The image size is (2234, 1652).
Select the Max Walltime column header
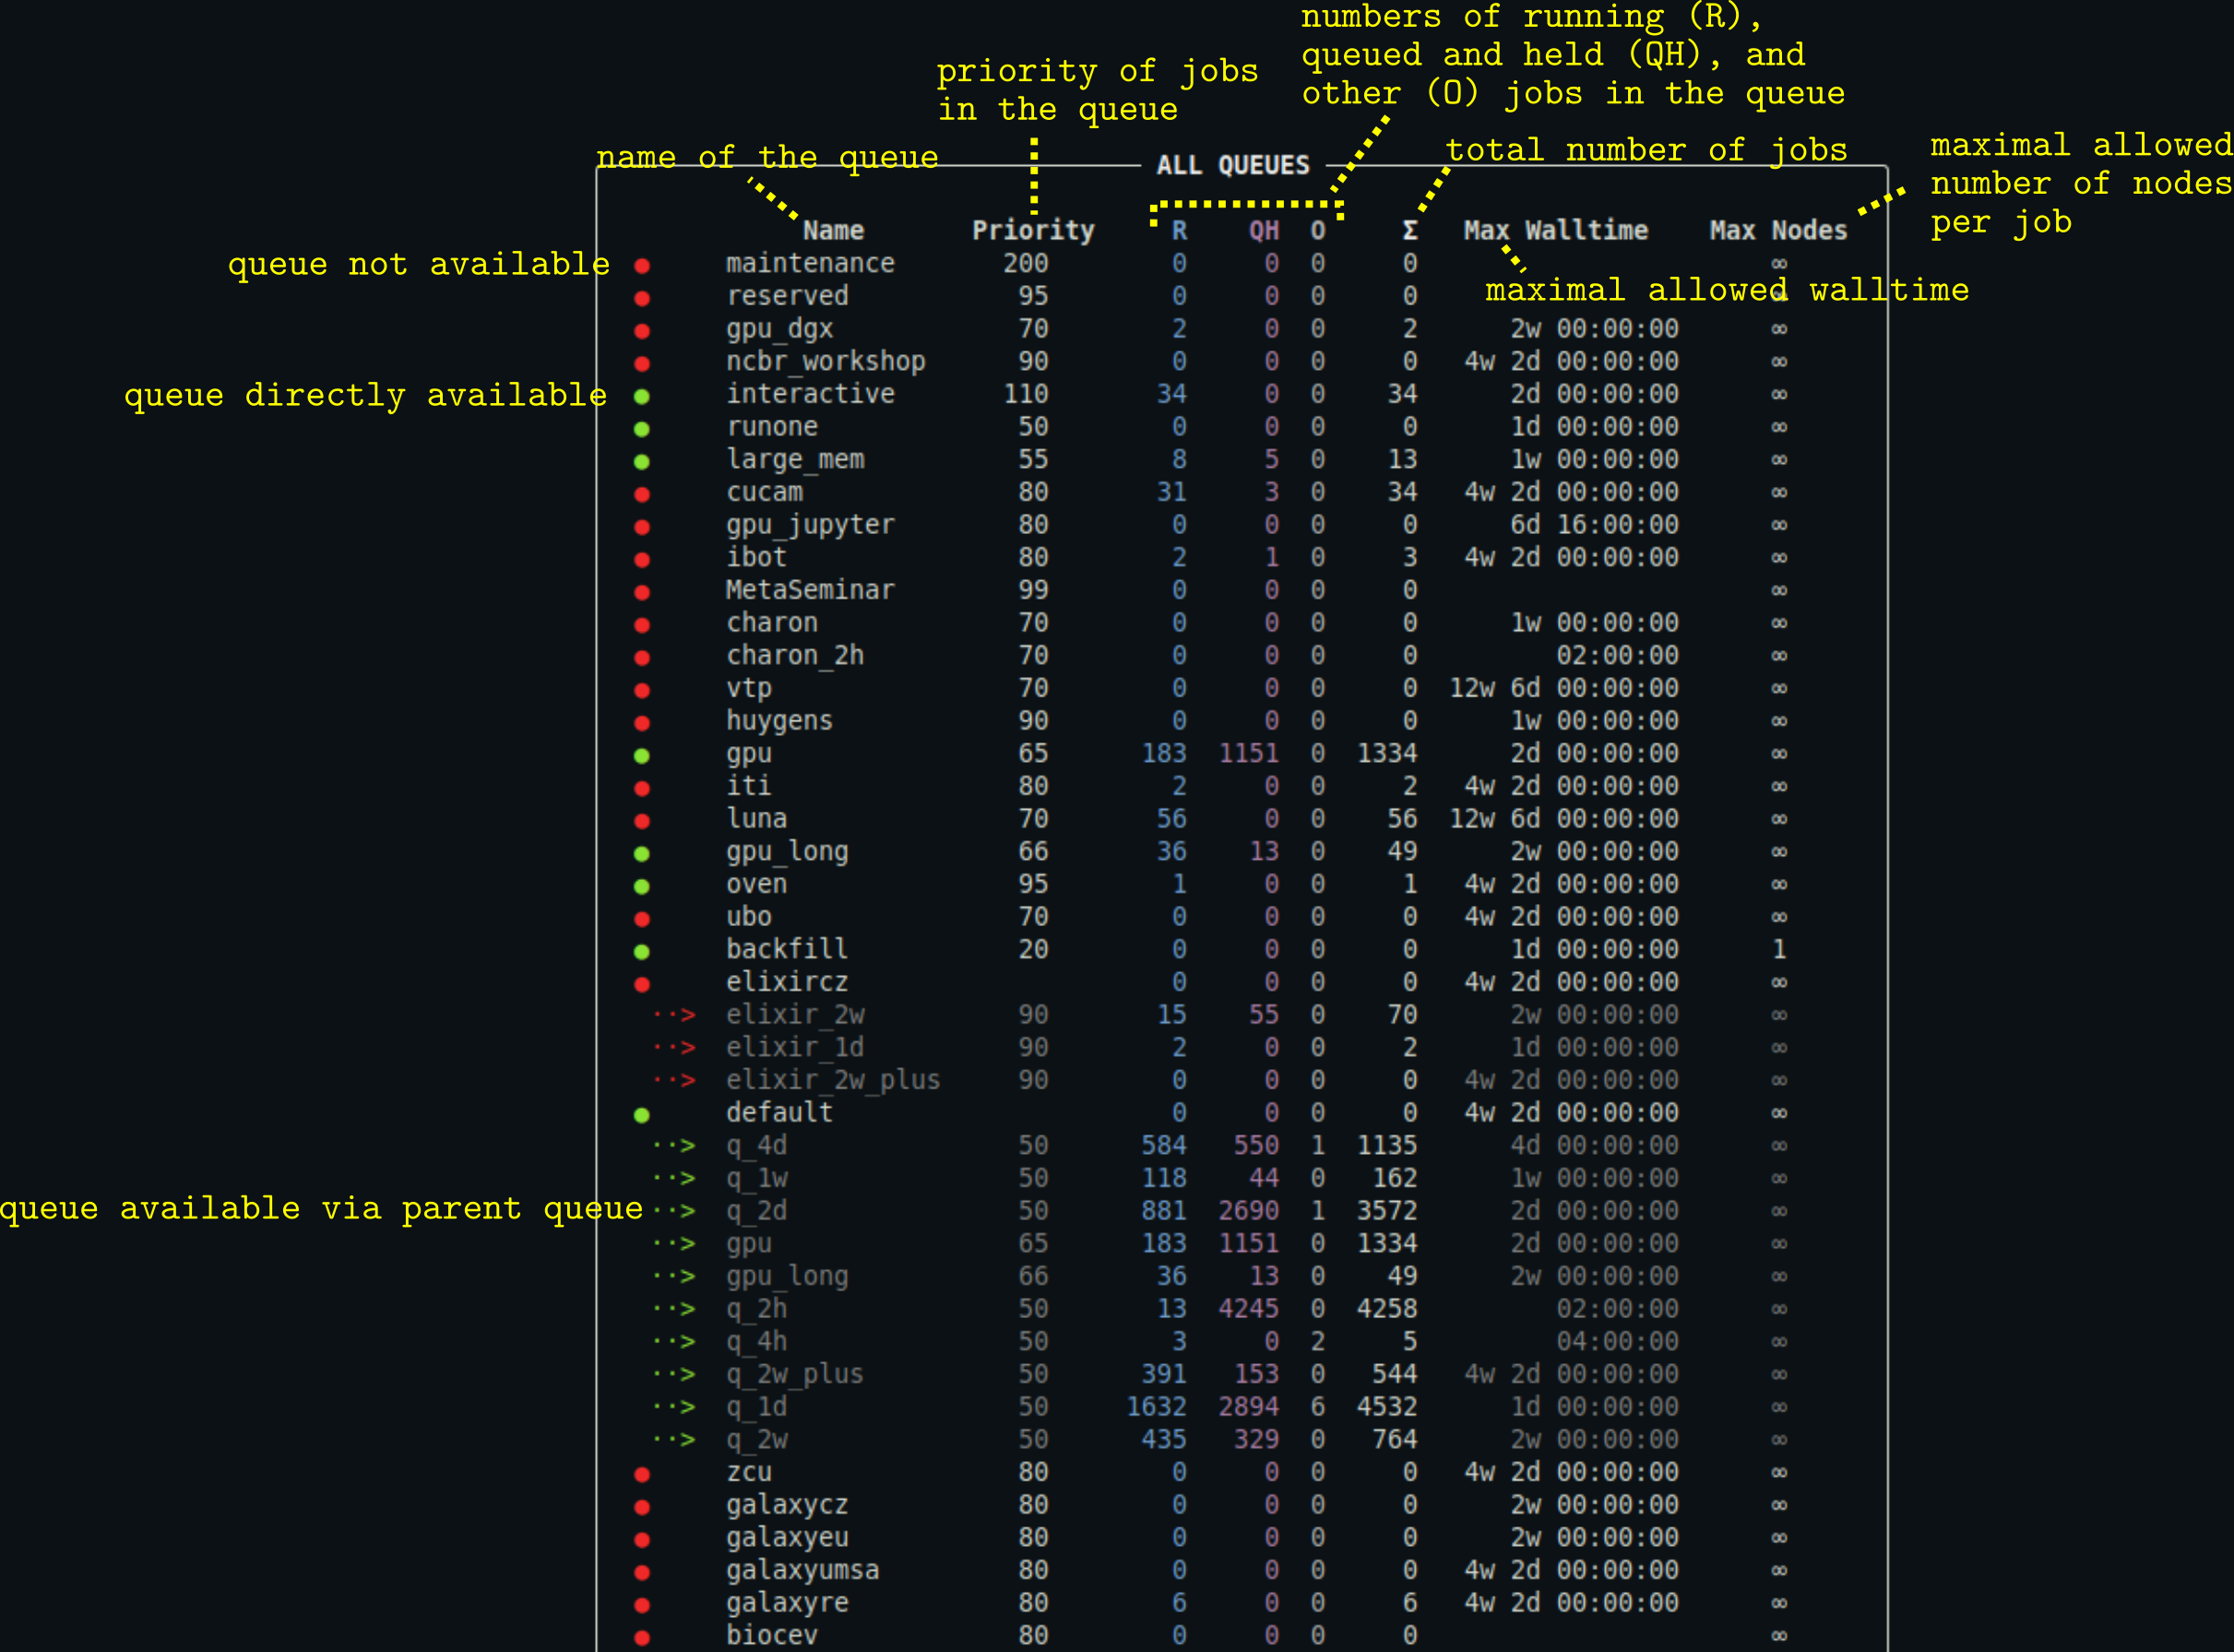pos(1557,229)
